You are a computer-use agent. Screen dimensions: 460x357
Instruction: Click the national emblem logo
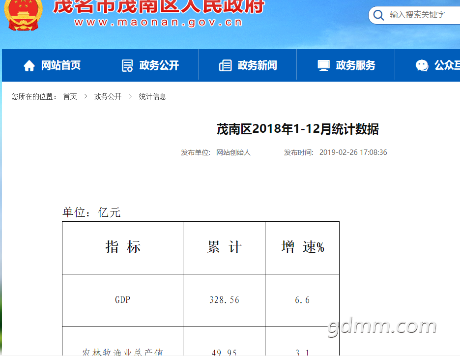click(x=23, y=15)
